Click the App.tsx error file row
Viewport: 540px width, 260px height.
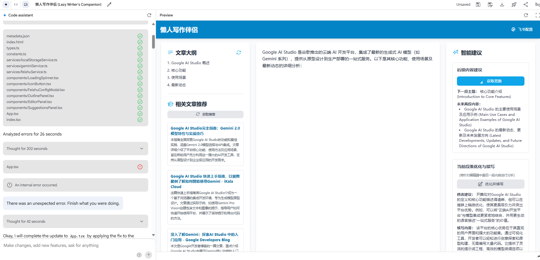pos(76,167)
